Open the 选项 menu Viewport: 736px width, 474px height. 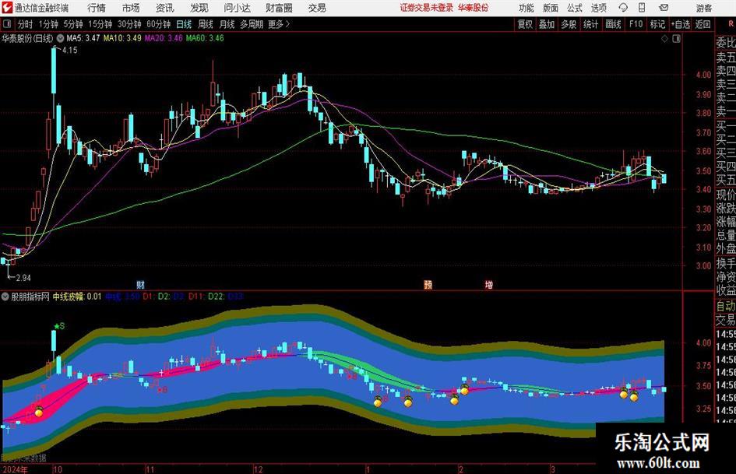tap(599, 8)
